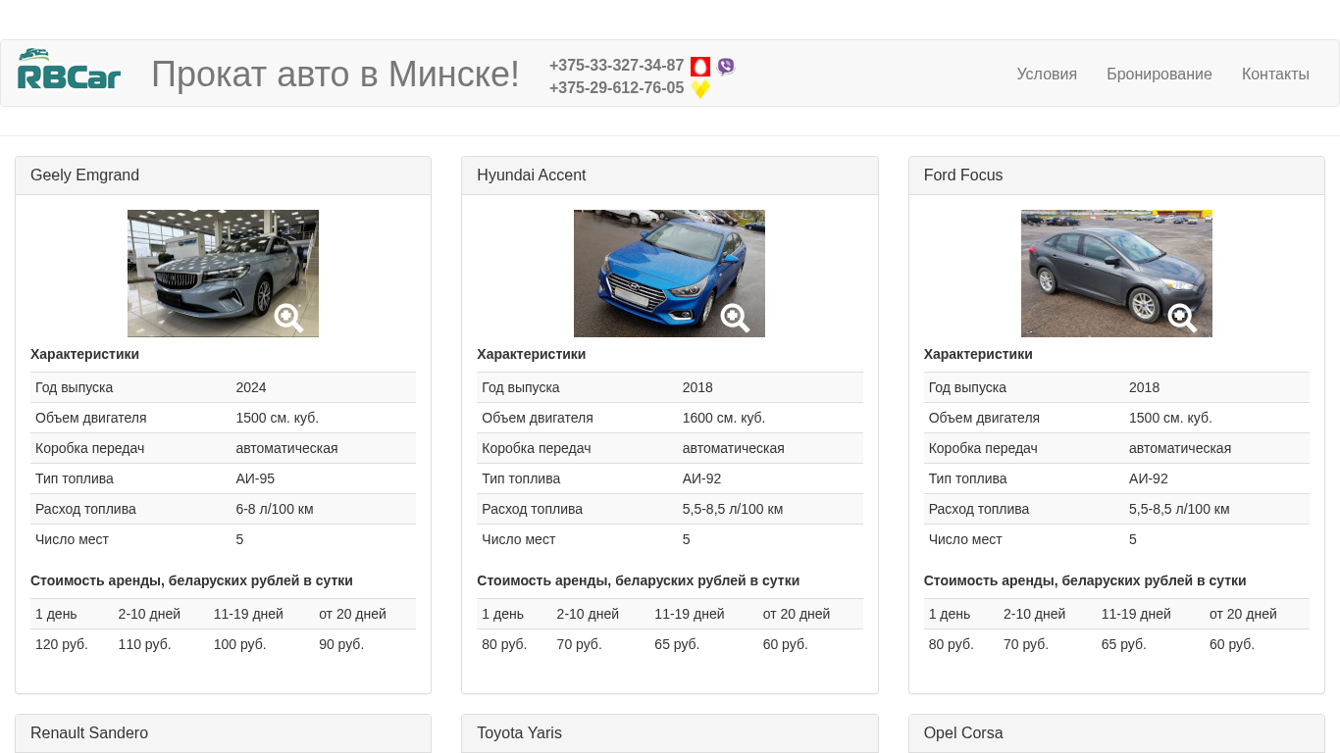This screenshot has height=753, width=1340.
Task: Click the Toyota Yaris card heading
Action: [519, 733]
